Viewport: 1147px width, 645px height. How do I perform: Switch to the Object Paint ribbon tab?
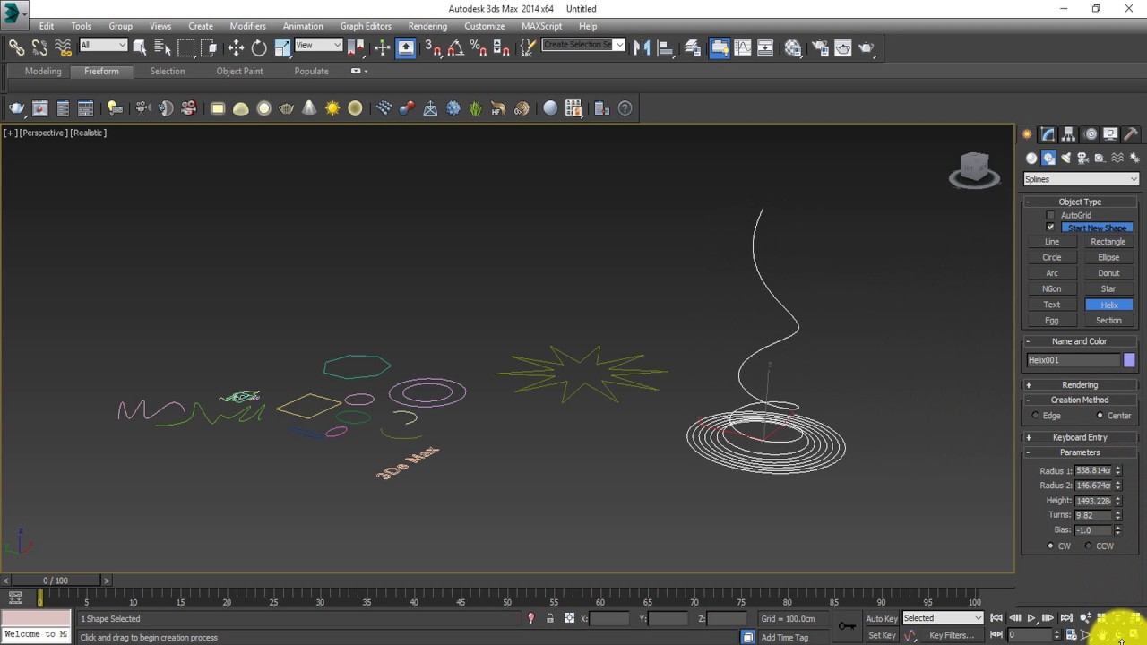[239, 71]
